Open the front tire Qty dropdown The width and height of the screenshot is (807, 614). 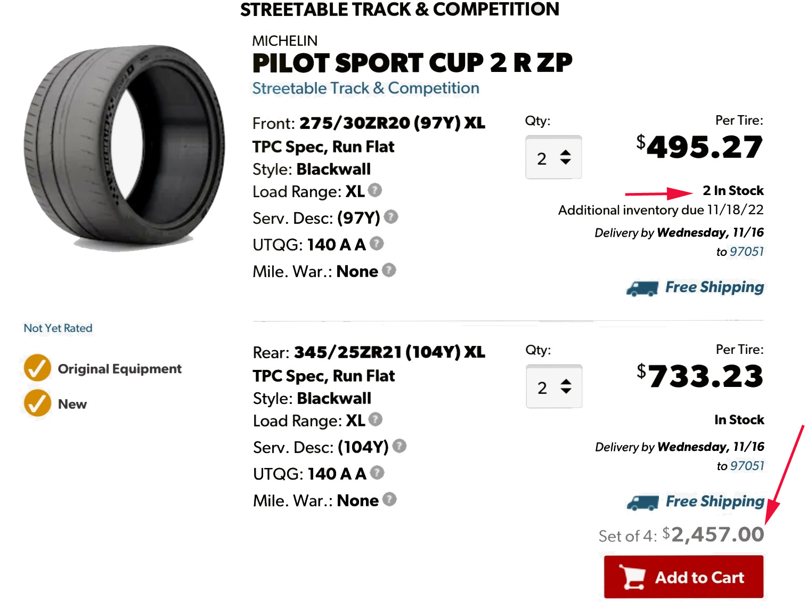pyautogui.click(x=553, y=158)
